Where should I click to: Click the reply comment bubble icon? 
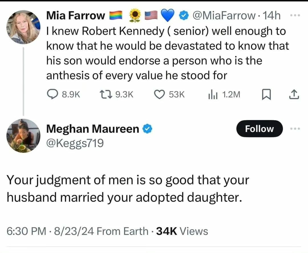click(52, 94)
